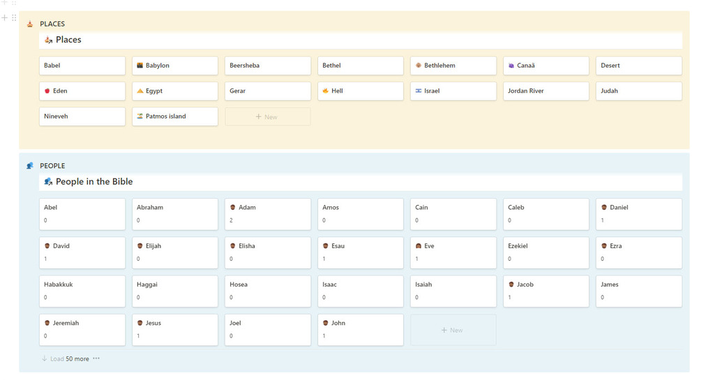Viewport: 701px width, 380px height.
Task: Click the PLACES callout icon
Action: pyautogui.click(x=30, y=24)
